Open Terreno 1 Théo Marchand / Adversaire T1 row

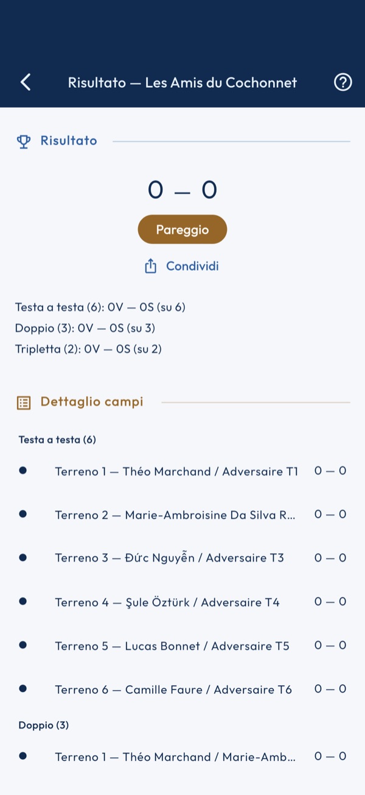[182, 471]
